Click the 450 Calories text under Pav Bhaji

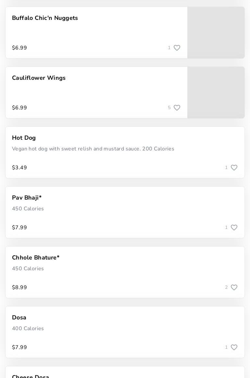pyautogui.click(x=28, y=209)
